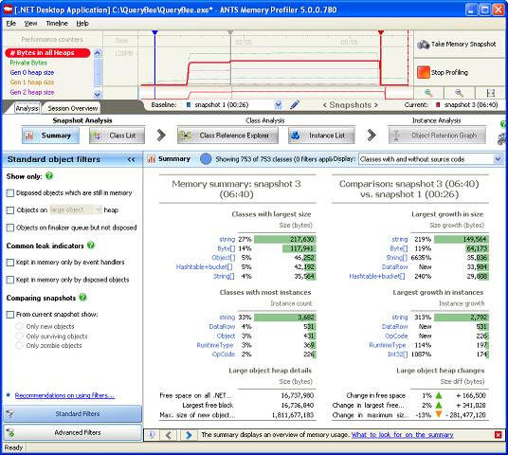The width and height of the screenshot is (508, 455).
Task: Click the pencil icon to rename baseline snapshot
Action: (295, 104)
